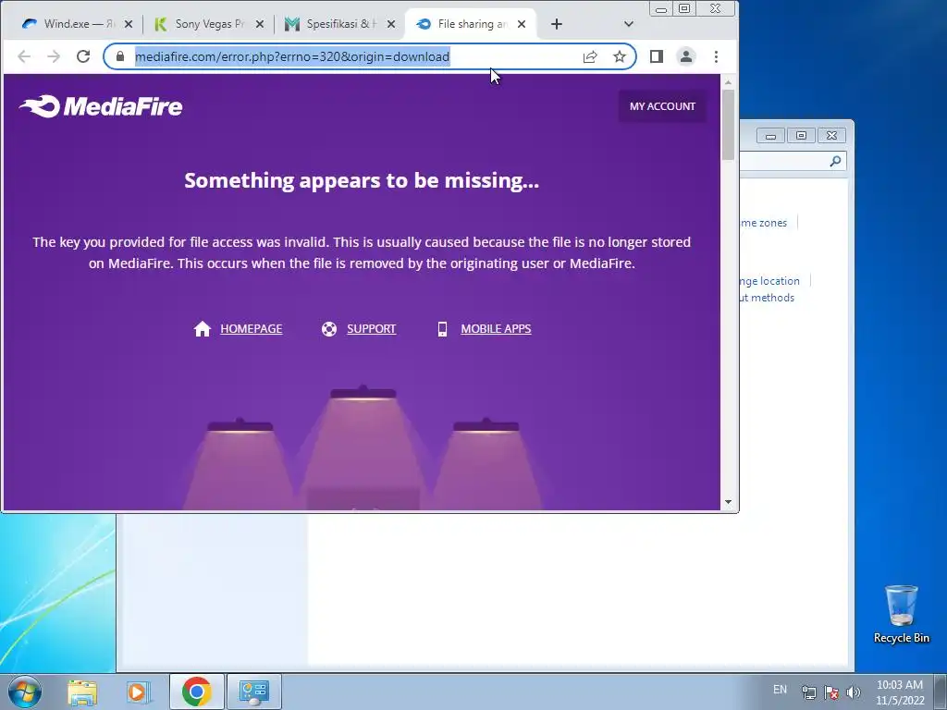Open a new browser tab

(x=556, y=24)
